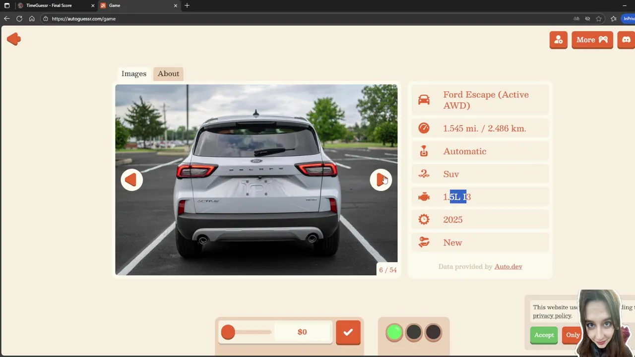The width and height of the screenshot is (635, 357).
Task: Go back in browser history
Action: 6,19
